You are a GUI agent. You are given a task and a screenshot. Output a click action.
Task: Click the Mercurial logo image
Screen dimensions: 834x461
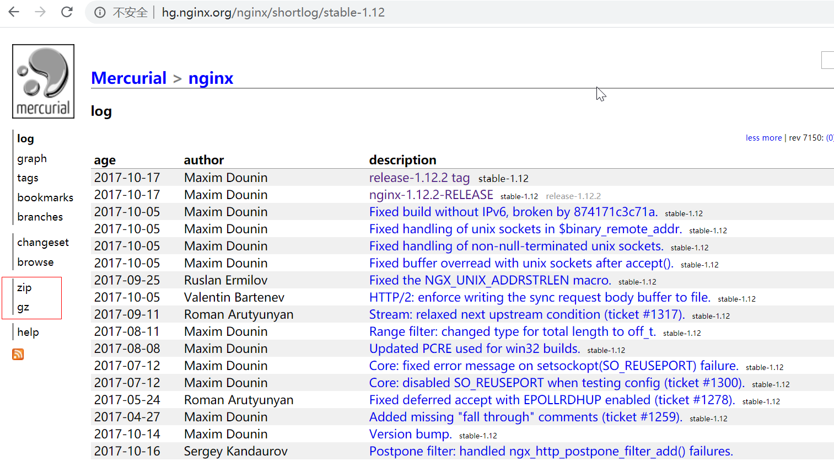(x=43, y=81)
